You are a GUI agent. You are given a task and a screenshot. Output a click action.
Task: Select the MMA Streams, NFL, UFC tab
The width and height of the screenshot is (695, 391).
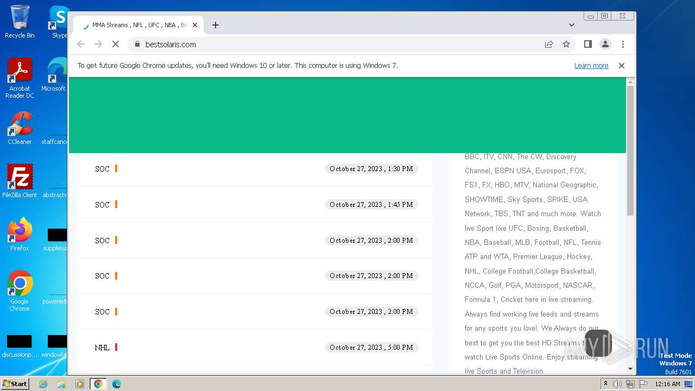[x=138, y=25]
